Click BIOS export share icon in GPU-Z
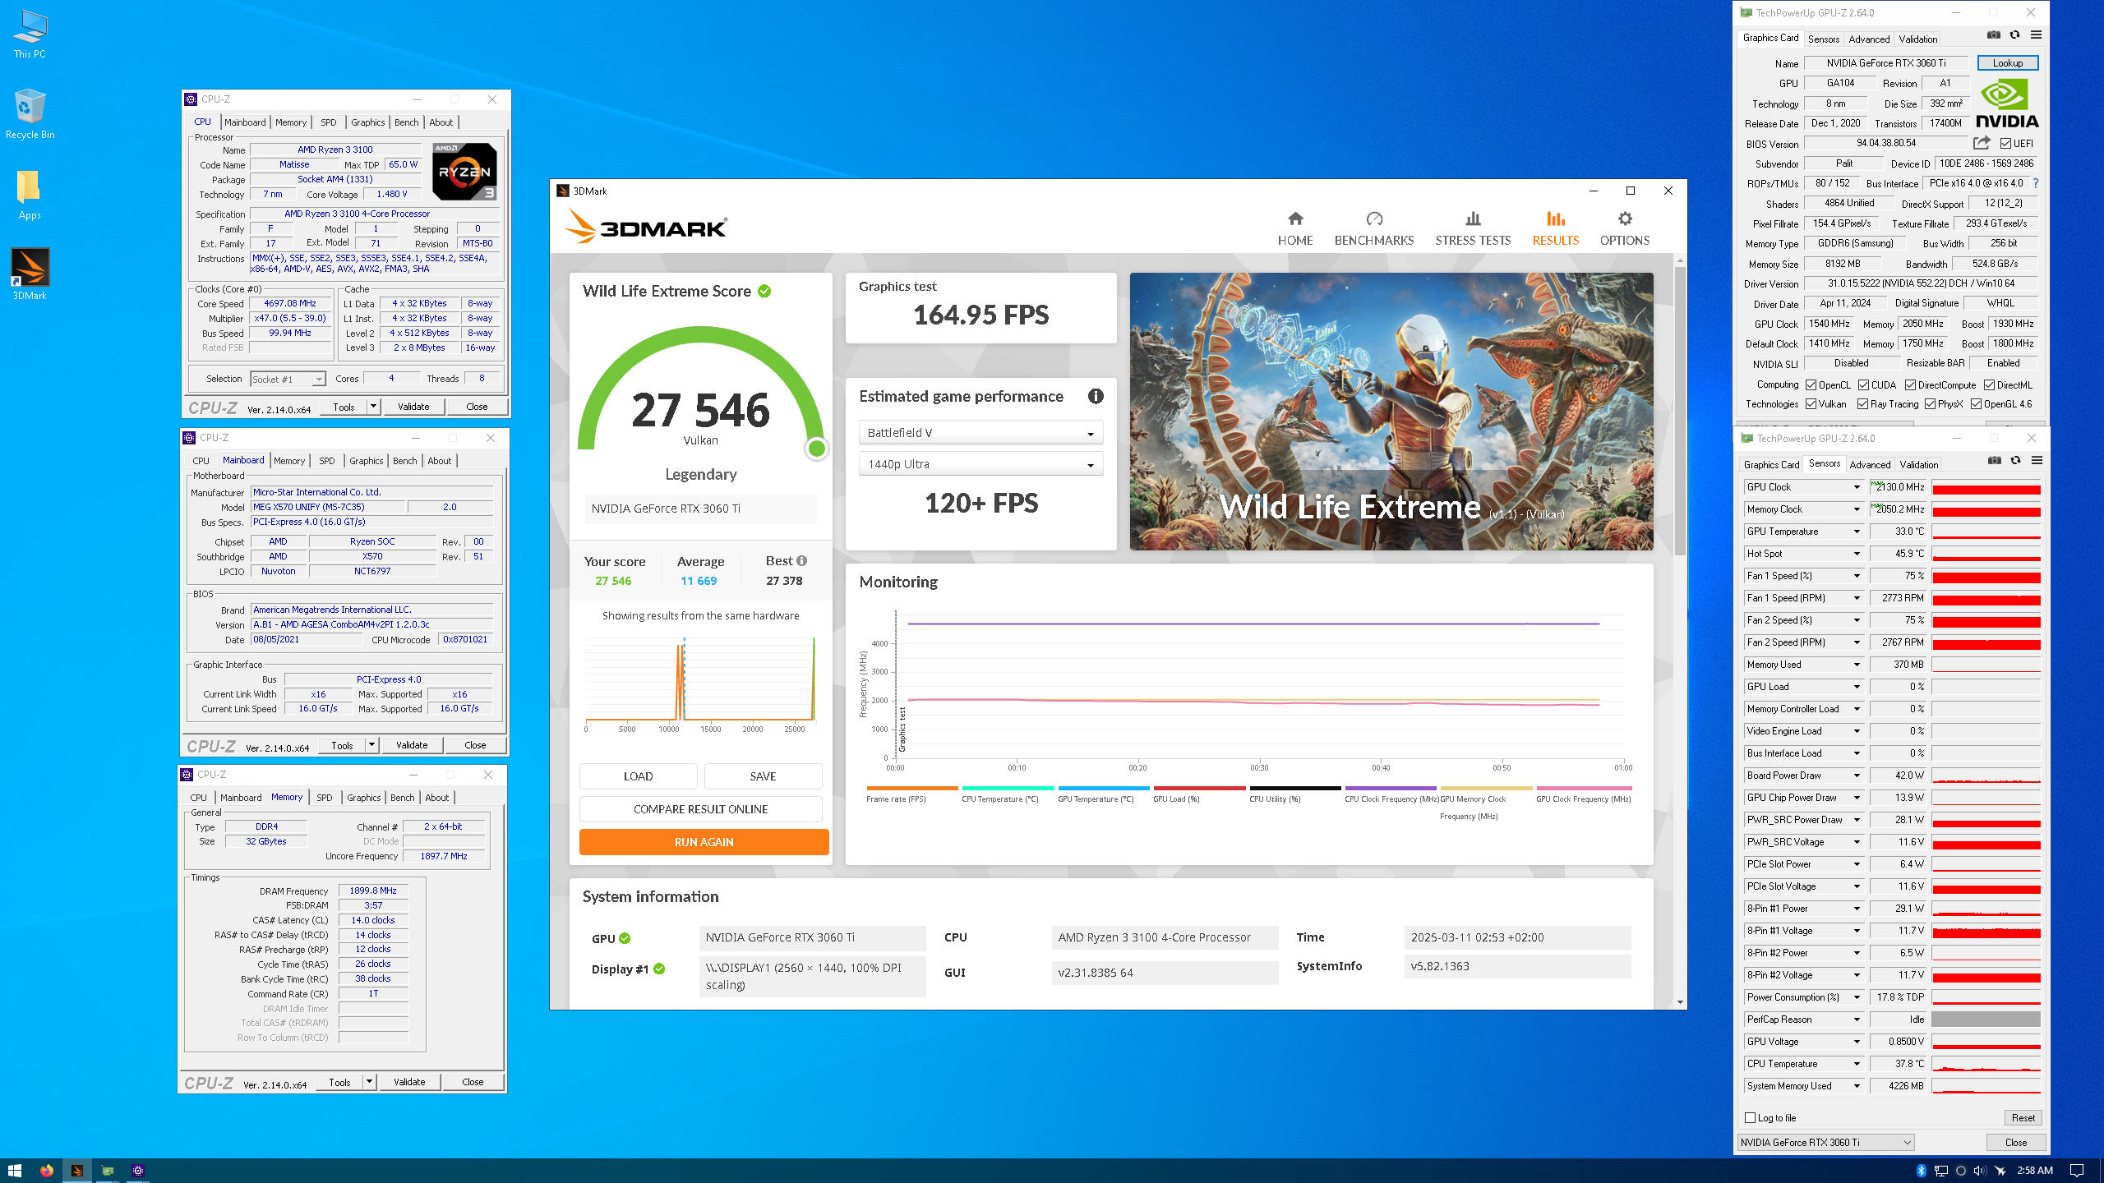 (1982, 143)
